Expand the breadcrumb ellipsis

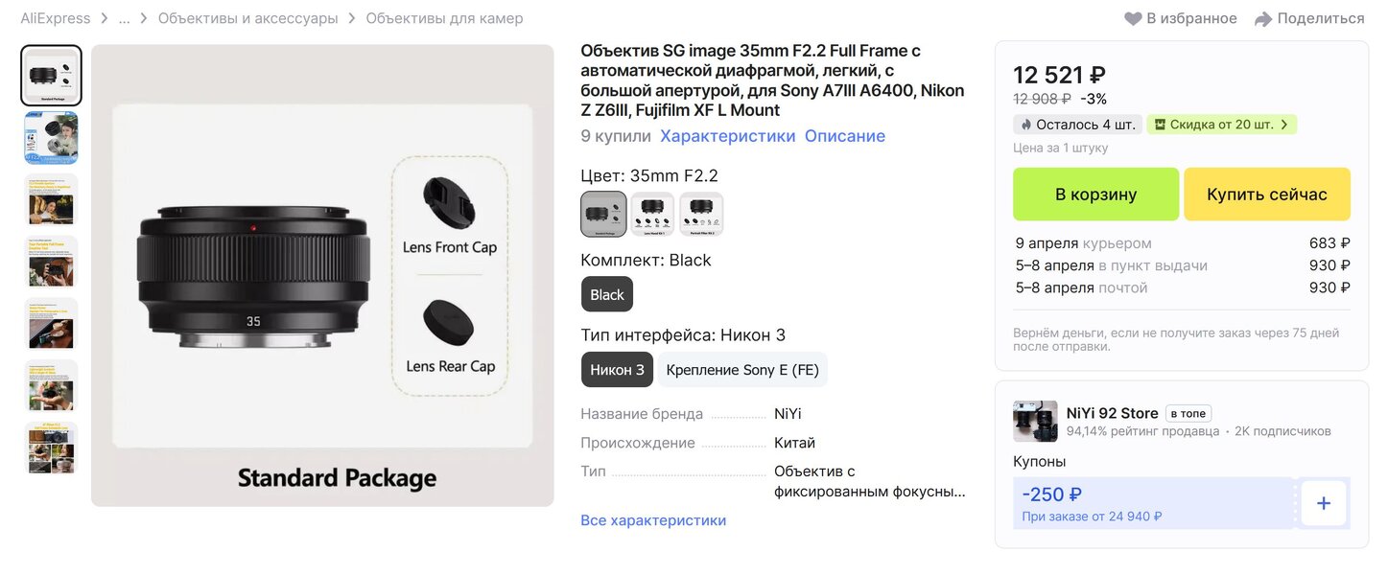(125, 18)
